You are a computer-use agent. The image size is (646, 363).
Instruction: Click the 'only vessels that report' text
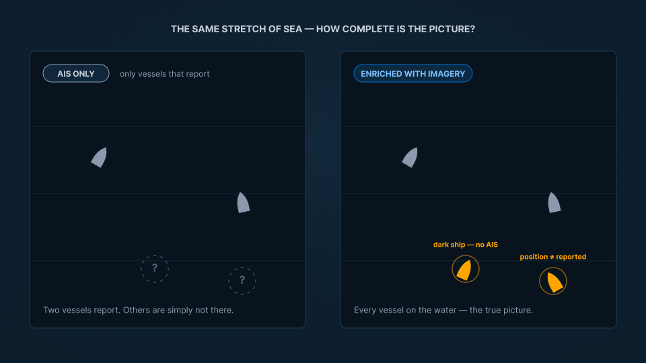pyautogui.click(x=164, y=74)
